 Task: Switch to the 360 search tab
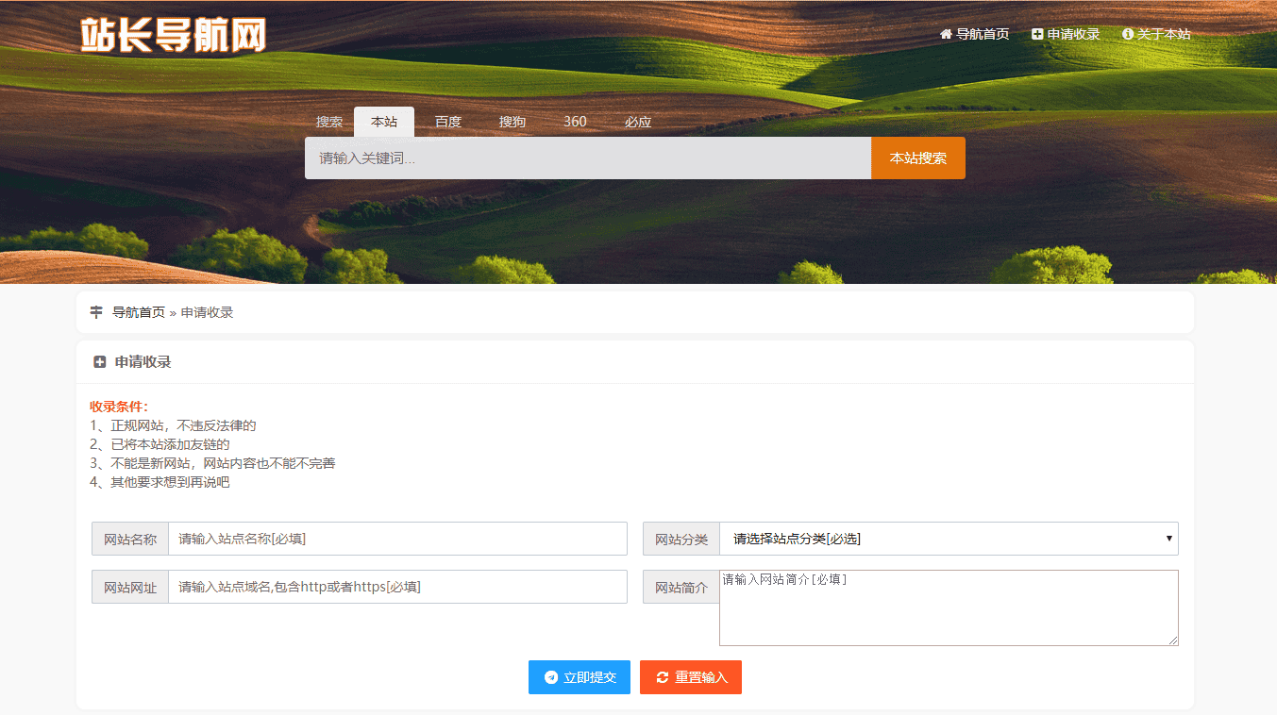[x=575, y=122]
